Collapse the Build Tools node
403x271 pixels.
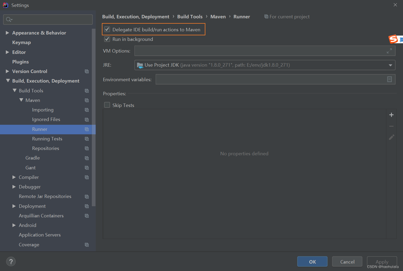tap(15, 91)
